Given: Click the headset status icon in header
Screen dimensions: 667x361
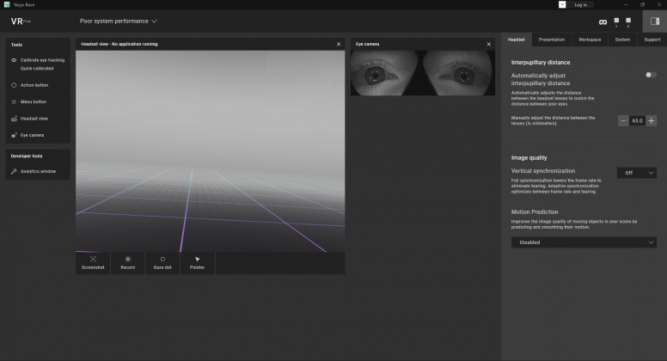Looking at the screenshot, I should coord(603,21).
